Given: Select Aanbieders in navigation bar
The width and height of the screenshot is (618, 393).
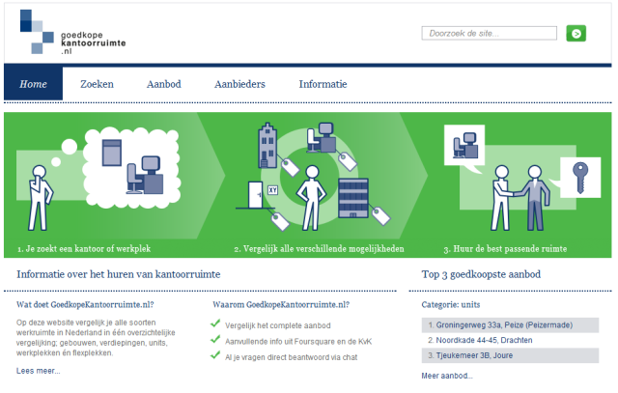Looking at the screenshot, I should pos(239,84).
